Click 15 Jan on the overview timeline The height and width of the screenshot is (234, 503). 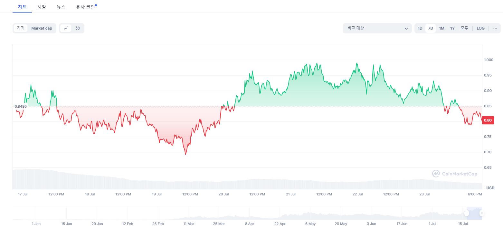[x=67, y=224]
